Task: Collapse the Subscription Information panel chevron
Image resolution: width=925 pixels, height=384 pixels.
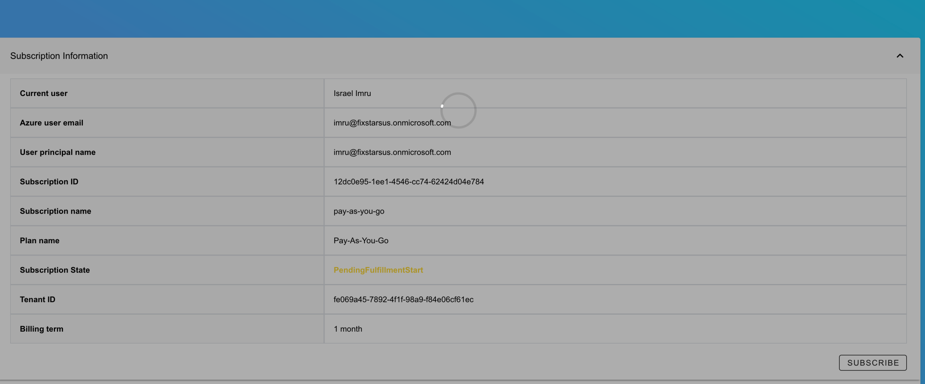Action: [900, 56]
